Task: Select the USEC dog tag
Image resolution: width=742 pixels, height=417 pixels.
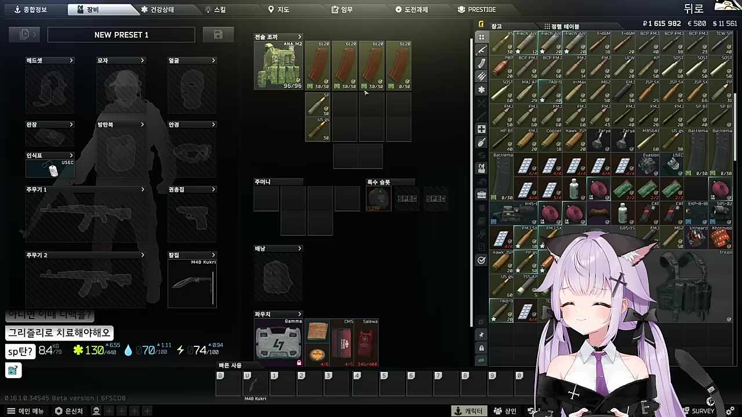Action: [50, 168]
